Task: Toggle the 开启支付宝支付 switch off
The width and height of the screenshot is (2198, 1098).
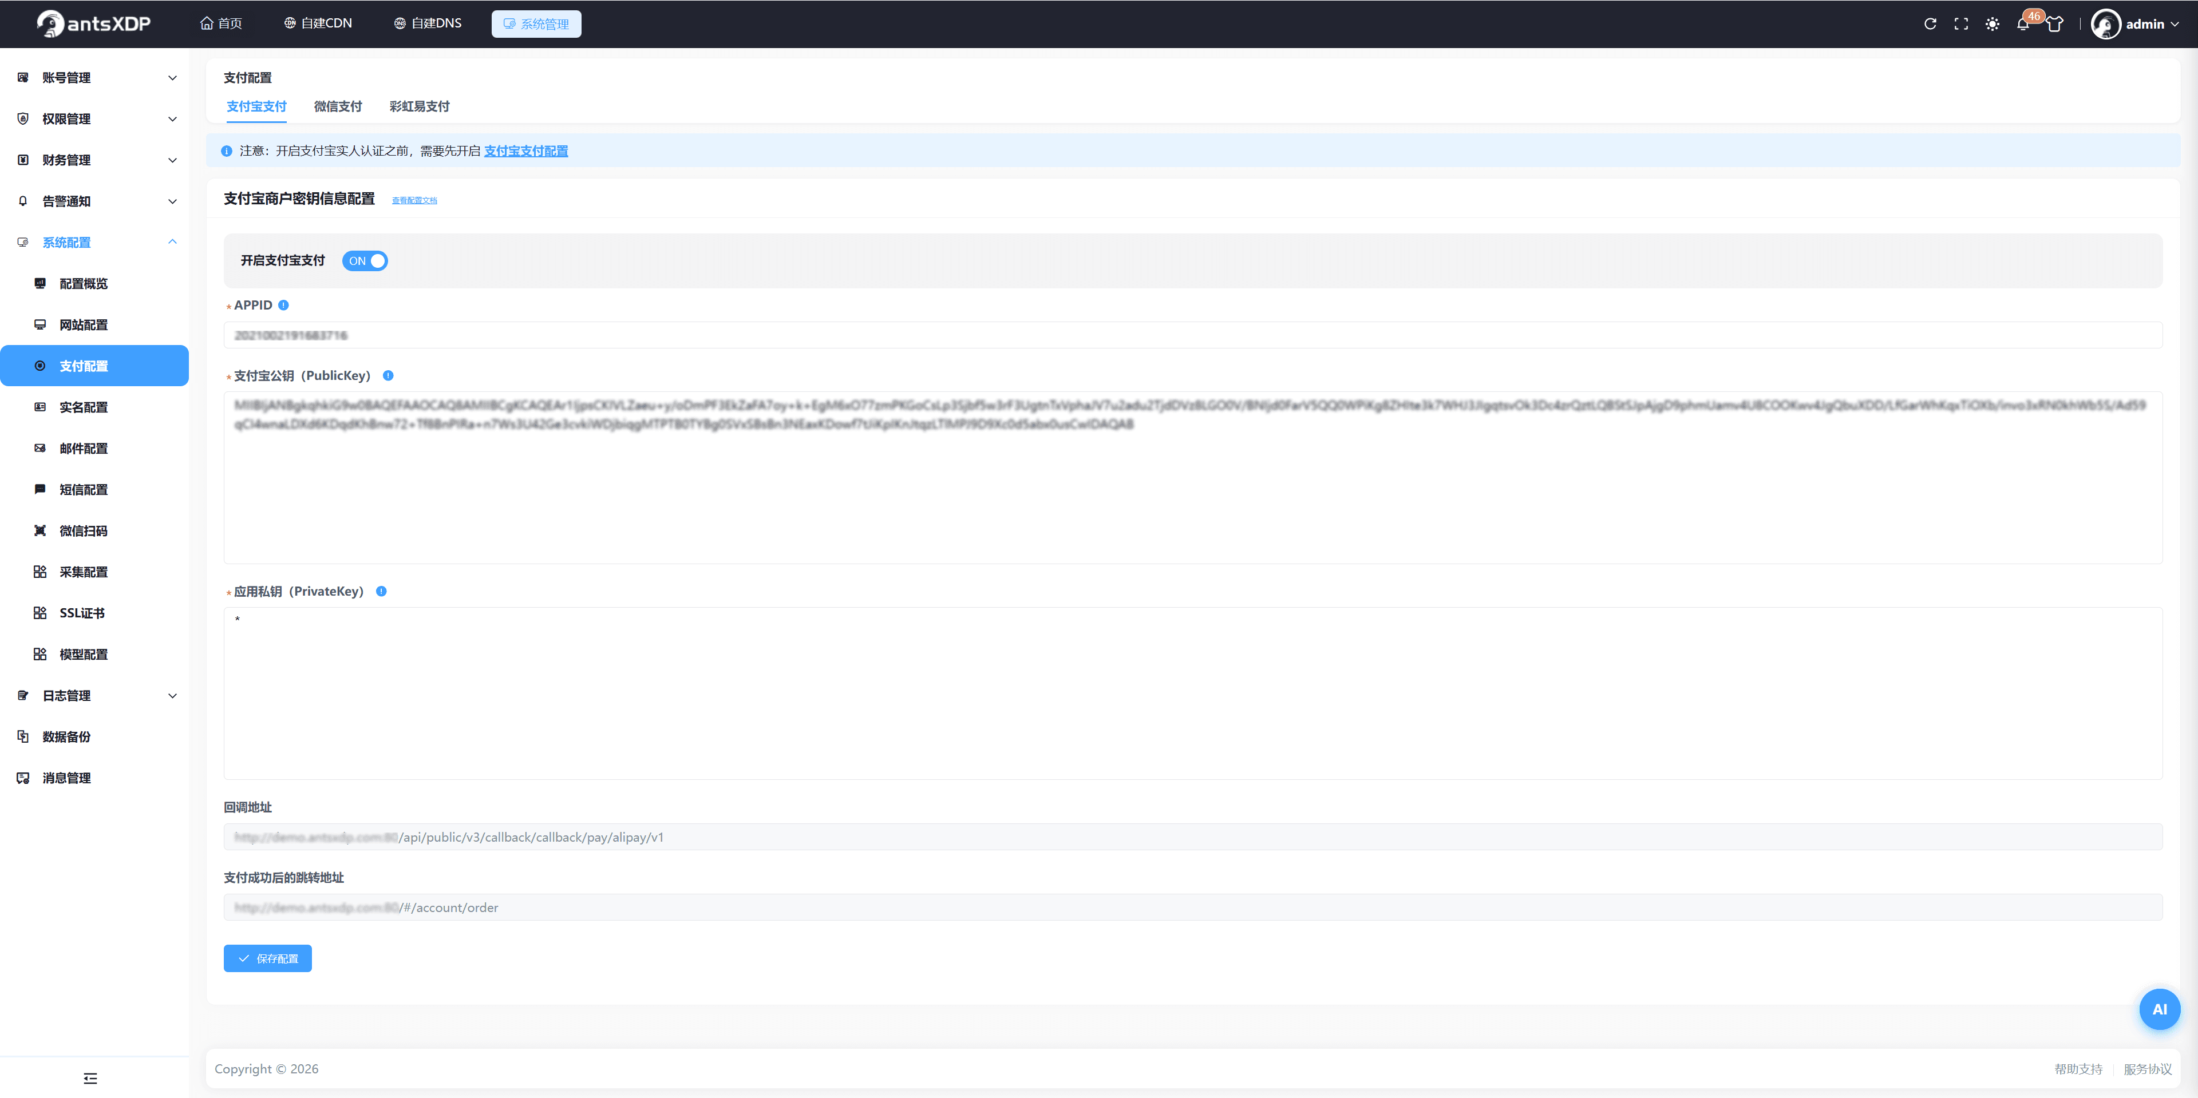Action: [x=365, y=261]
